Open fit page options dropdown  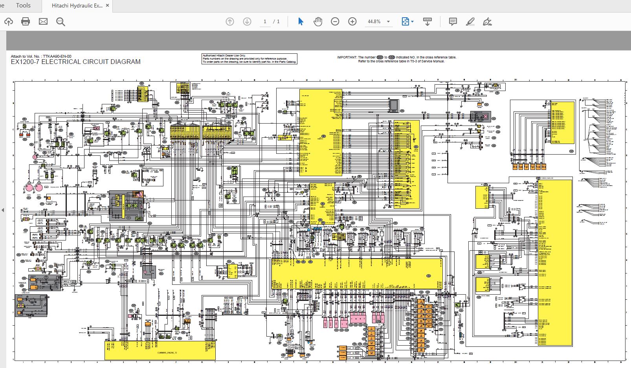[408, 22]
